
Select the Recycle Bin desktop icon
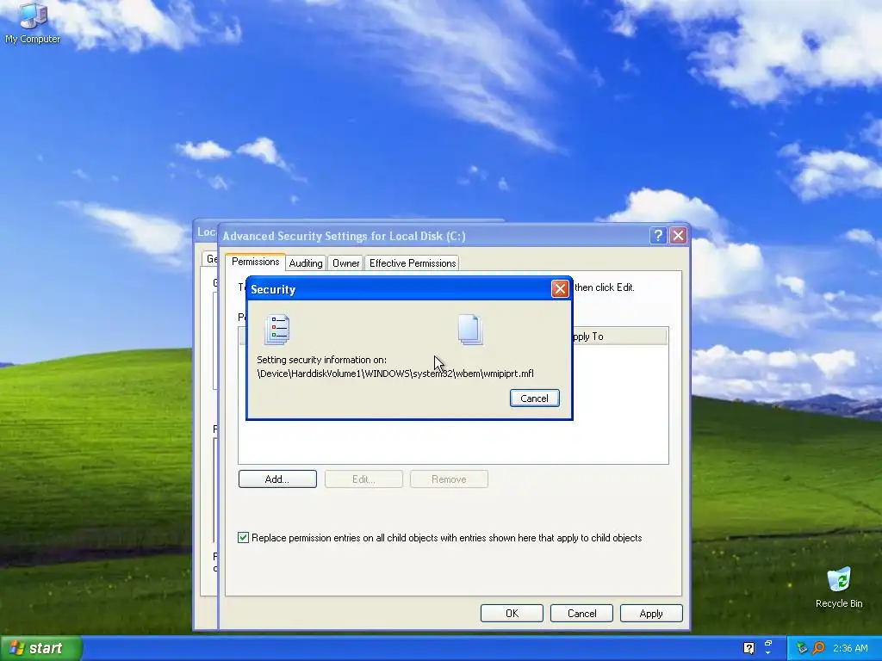[x=838, y=587]
